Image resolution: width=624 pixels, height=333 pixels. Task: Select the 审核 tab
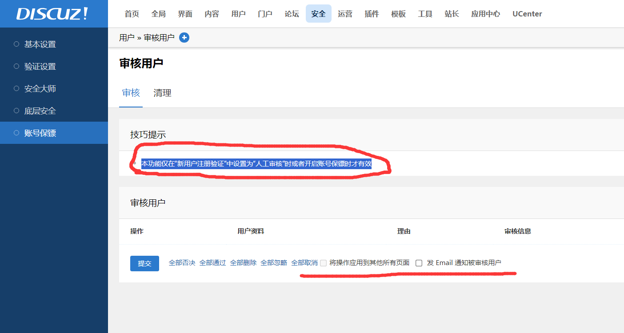pos(131,93)
